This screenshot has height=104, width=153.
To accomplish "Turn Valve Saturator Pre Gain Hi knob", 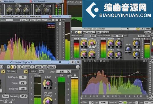I will pyautogui.click(x=84, y=43).
